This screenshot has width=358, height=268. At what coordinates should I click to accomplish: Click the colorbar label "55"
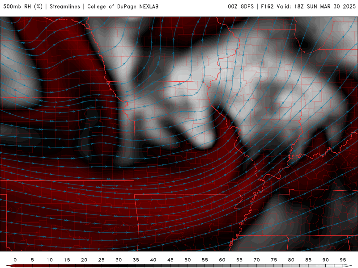pyautogui.click(x=205, y=260)
